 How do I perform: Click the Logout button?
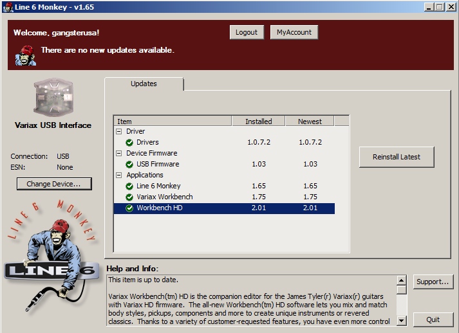[247, 32]
